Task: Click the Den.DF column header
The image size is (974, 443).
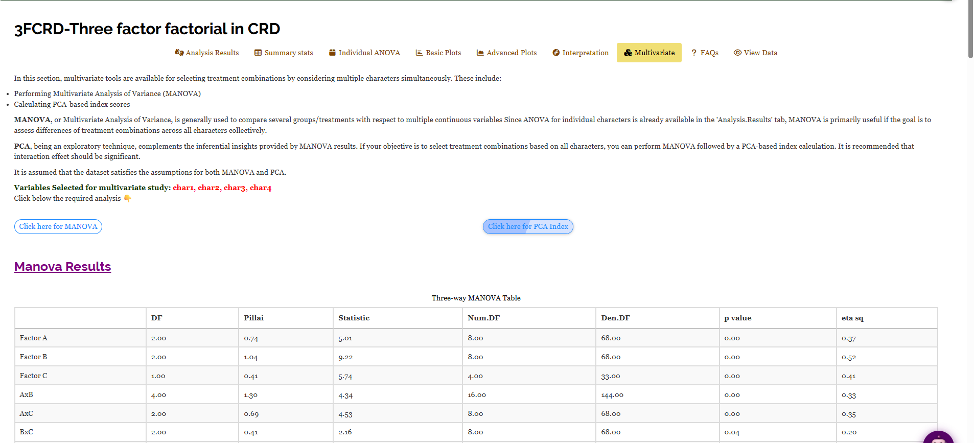Action: pyautogui.click(x=657, y=318)
